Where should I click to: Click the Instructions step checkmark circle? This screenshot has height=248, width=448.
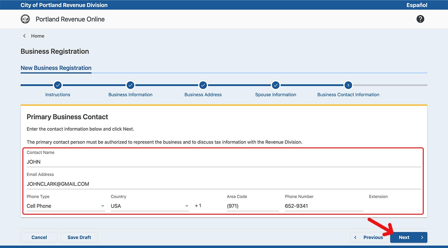coord(57,85)
